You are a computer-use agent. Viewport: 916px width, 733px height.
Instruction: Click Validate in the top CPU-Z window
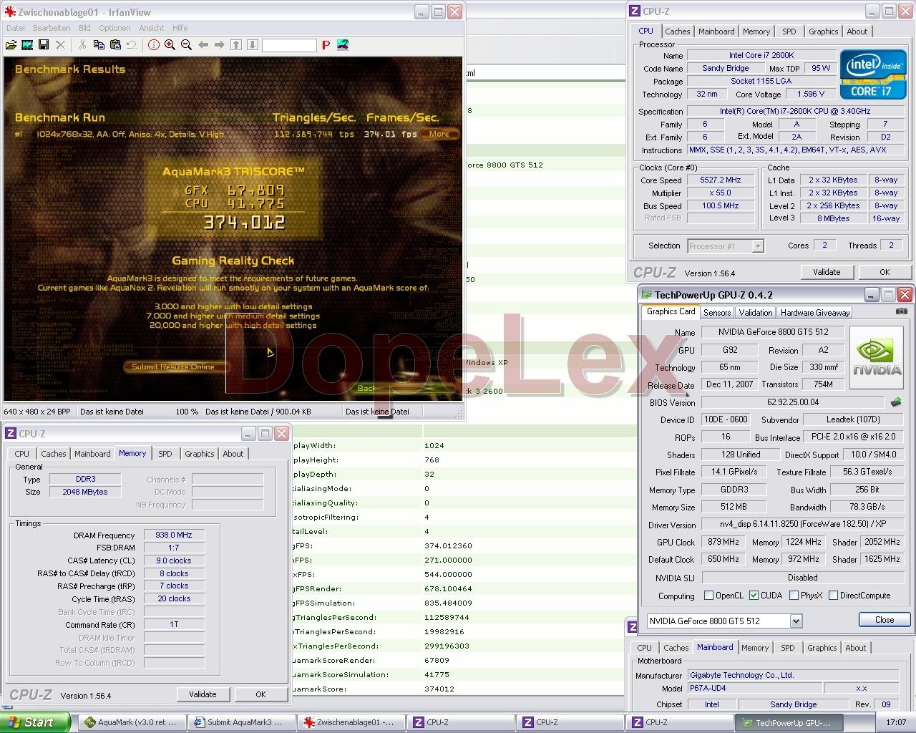[x=827, y=272]
